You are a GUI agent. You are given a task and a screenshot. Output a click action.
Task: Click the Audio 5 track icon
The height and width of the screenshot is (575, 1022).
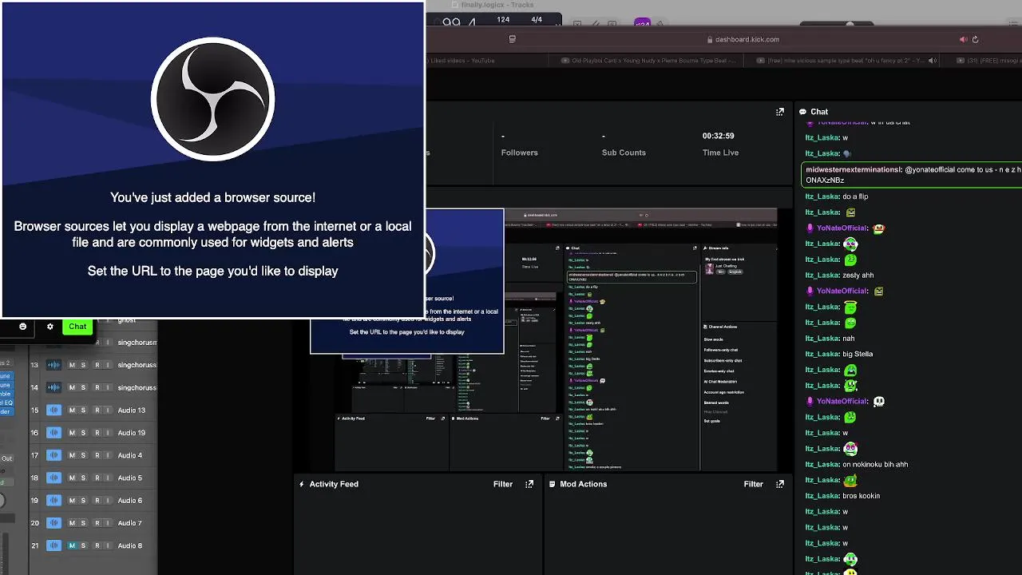pos(53,478)
